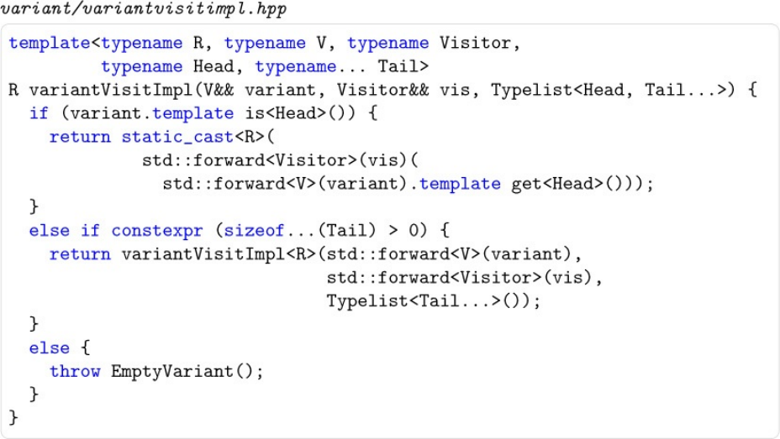Click the 'return variantVisitImpl<R>(std::forward<V>(variant),' line
This screenshot has width=780, height=439.
pyautogui.click(x=315, y=254)
